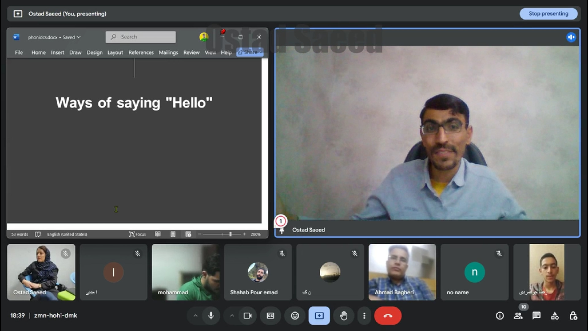This screenshot has width=588, height=331.
Task: Click the Word Search box
Action: [x=141, y=37]
